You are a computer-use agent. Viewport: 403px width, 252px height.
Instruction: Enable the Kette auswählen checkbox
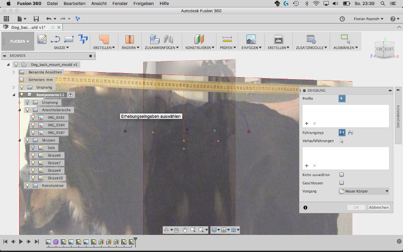click(342, 174)
